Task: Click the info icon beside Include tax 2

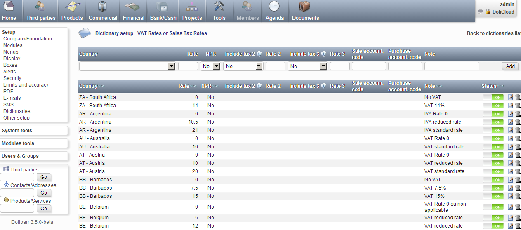Action: (x=259, y=54)
